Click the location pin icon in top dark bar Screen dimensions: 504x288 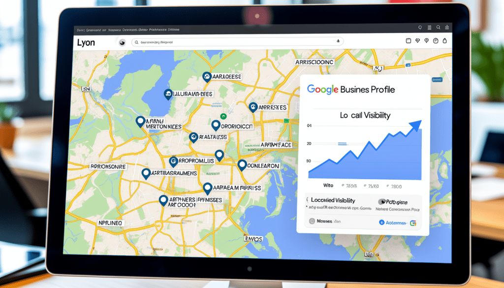coord(420,28)
